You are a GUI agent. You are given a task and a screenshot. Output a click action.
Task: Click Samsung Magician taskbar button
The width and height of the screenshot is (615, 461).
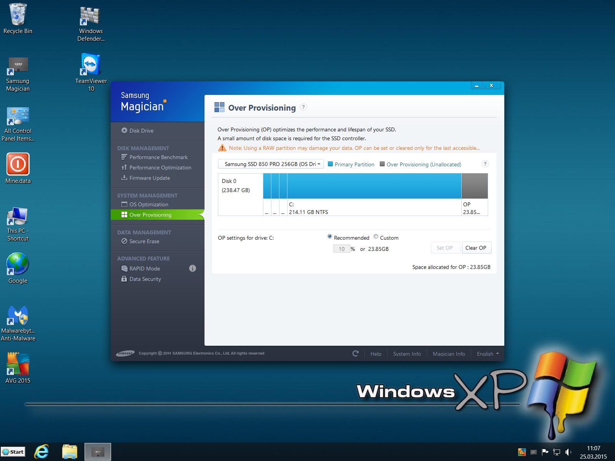pyautogui.click(x=98, y=452)
